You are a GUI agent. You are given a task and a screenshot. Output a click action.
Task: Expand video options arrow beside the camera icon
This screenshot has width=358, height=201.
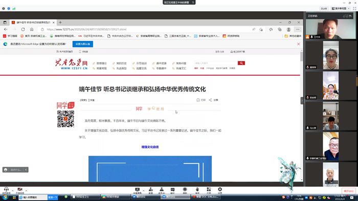coord(26,190)
